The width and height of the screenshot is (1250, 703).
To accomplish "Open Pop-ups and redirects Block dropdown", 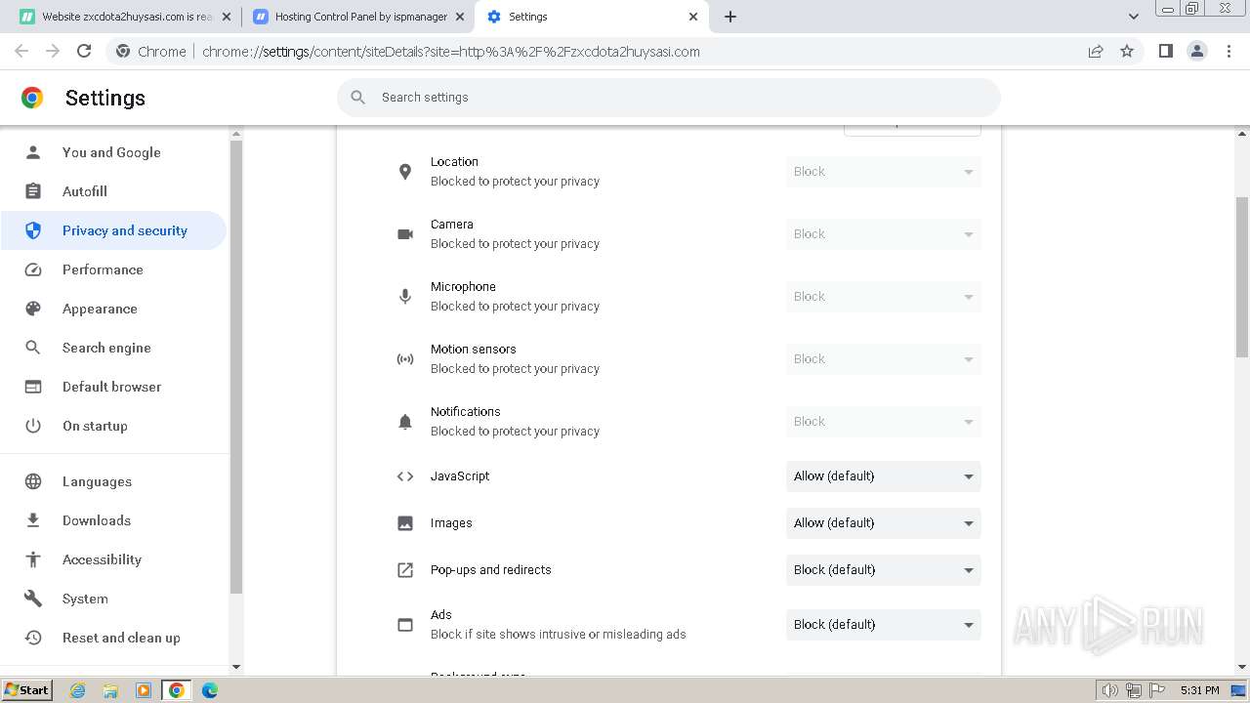I will (884, 570).
